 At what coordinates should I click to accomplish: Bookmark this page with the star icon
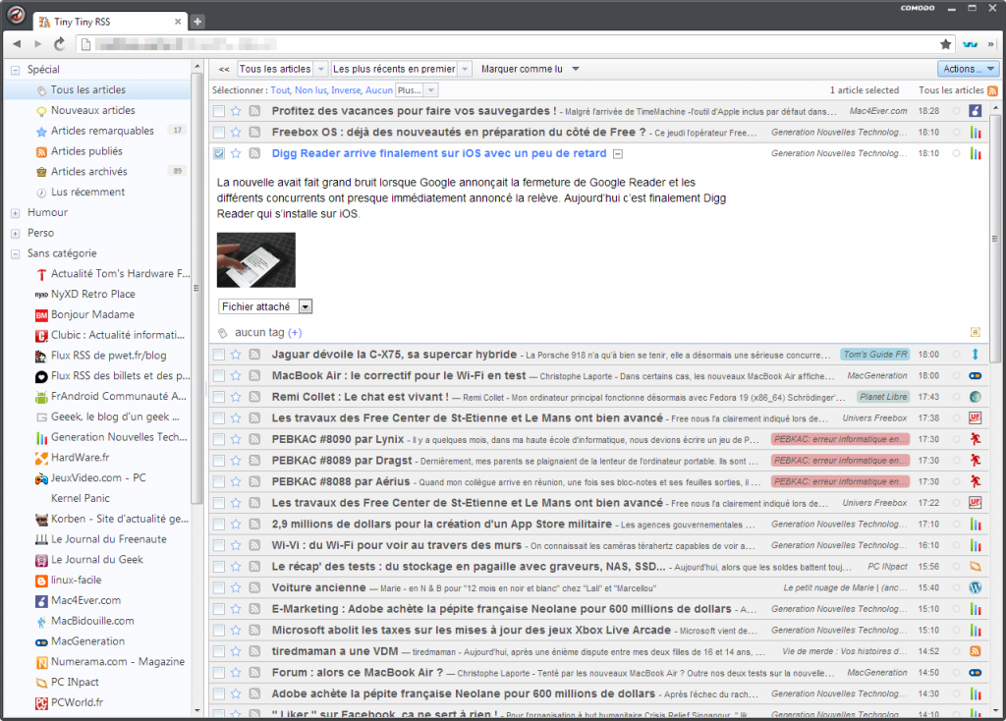(946, 44)
